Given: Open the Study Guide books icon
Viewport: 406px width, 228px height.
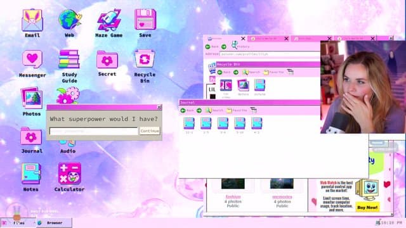Looking at the screenshot, I should 69,60.
